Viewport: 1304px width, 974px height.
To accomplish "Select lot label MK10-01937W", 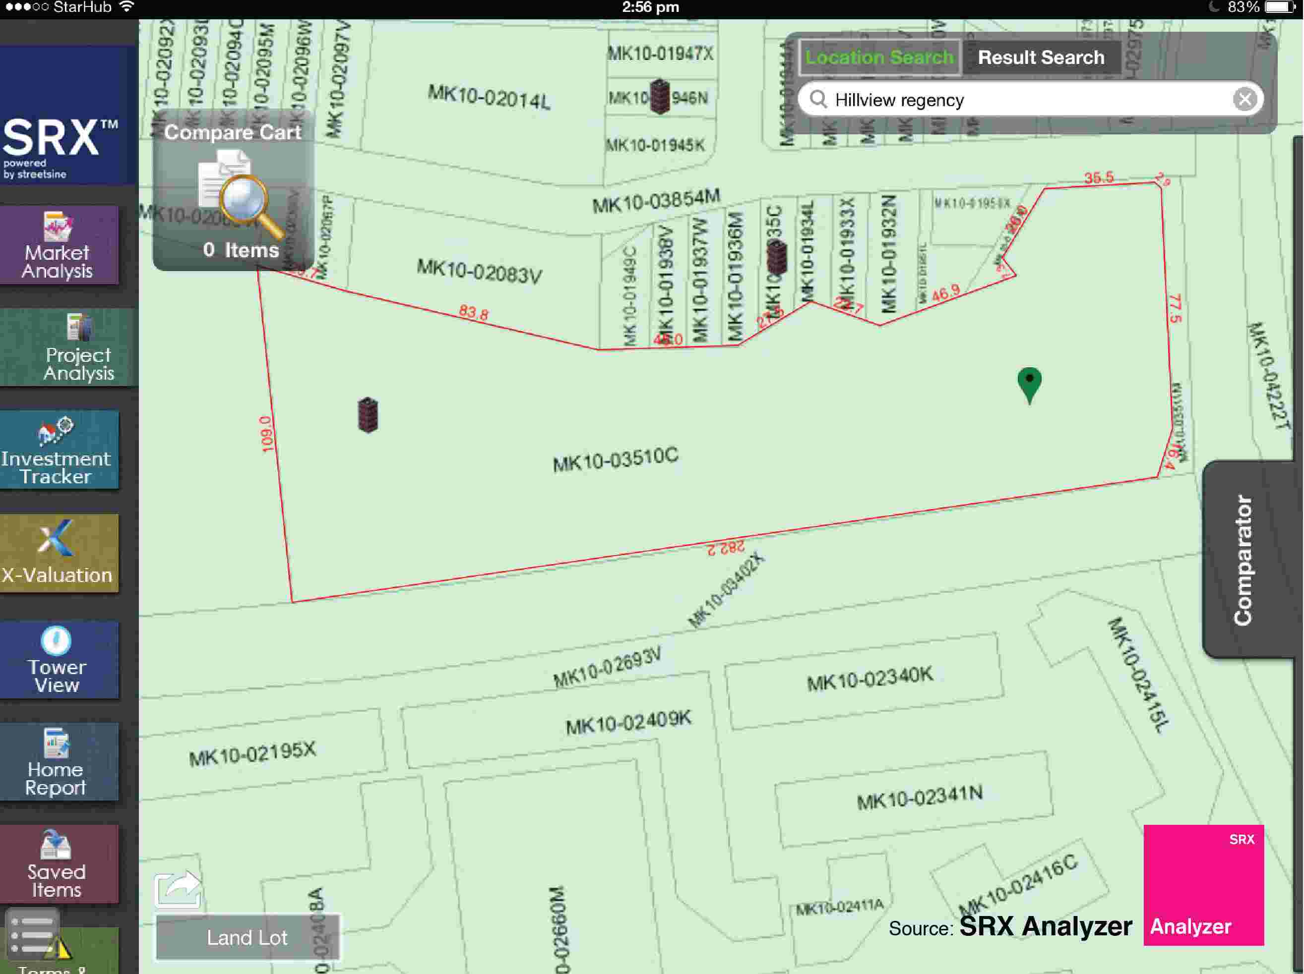I will [700, 280].
